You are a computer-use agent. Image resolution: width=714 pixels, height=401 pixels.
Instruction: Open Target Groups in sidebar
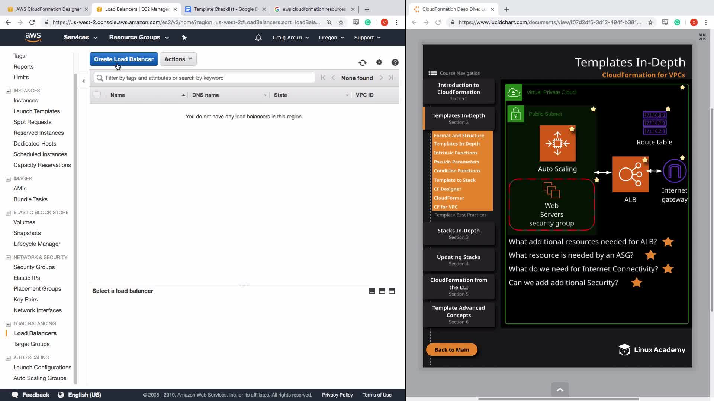(32, 344)
